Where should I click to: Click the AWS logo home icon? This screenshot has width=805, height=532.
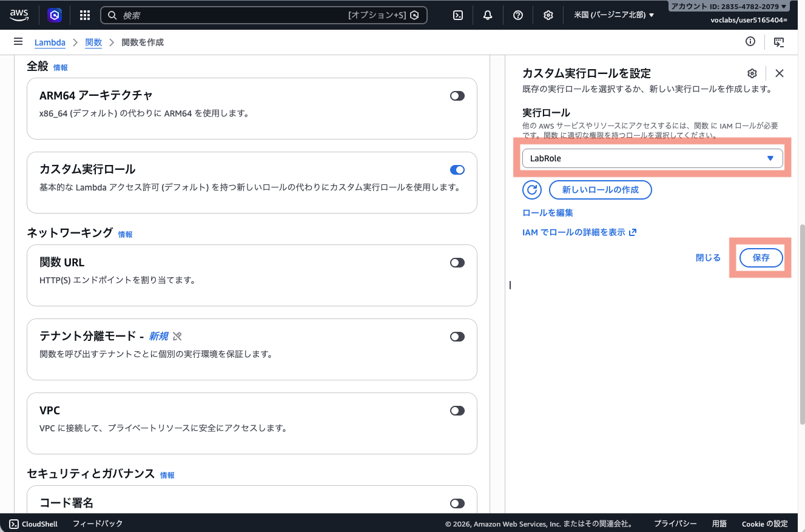[x=19, y=15]
